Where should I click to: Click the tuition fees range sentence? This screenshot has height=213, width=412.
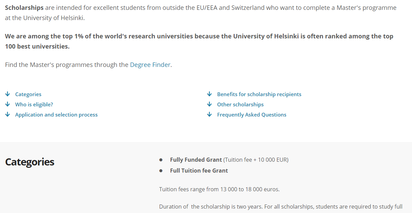[x=219, y=189]
